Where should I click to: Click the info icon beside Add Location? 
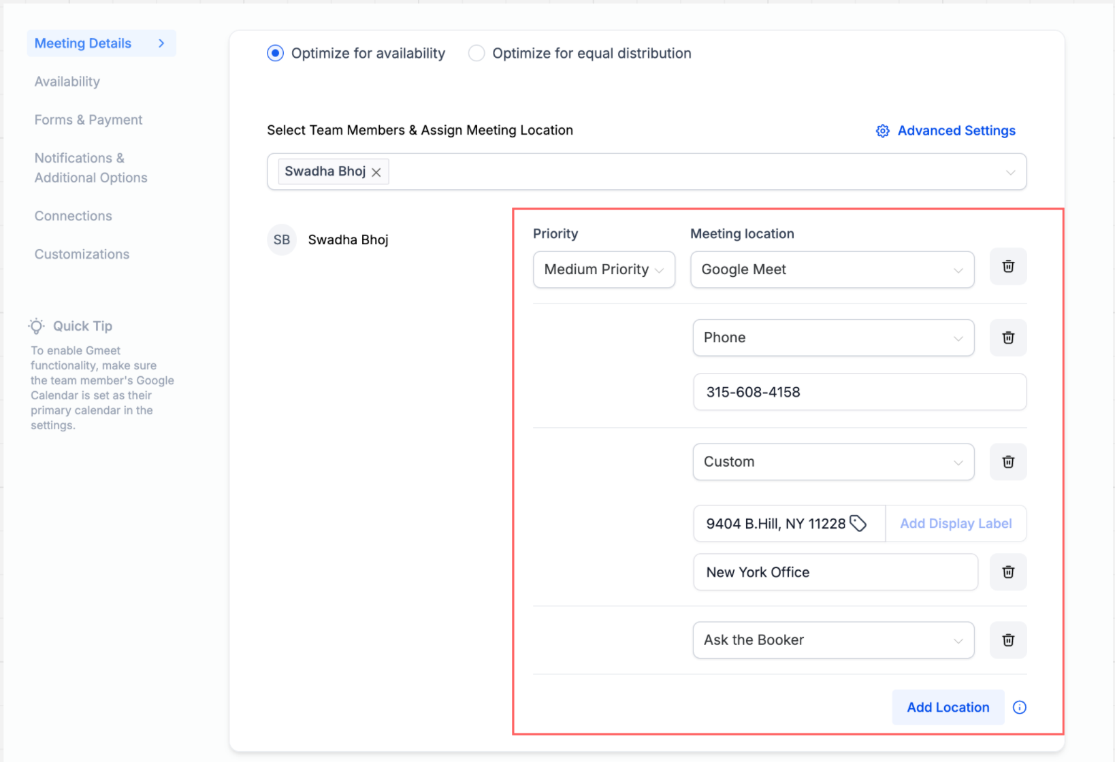[x=1019, y=708]
